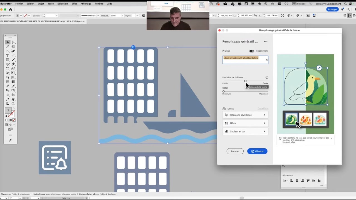The width and height of the screenshot is (356, 200).
Task: Click the Opacité 100% input field
Action: point(115,16)
